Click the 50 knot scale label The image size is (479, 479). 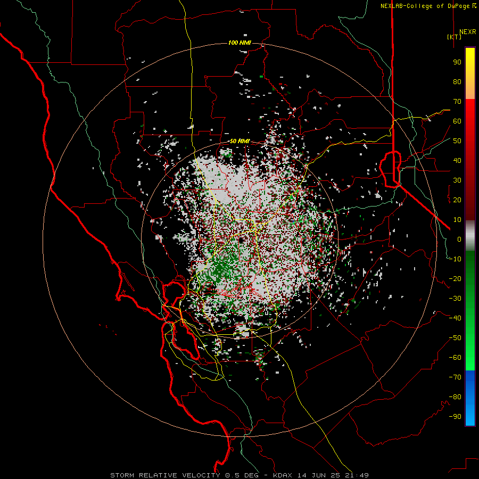pyautogui.click(x=457, y=141)
